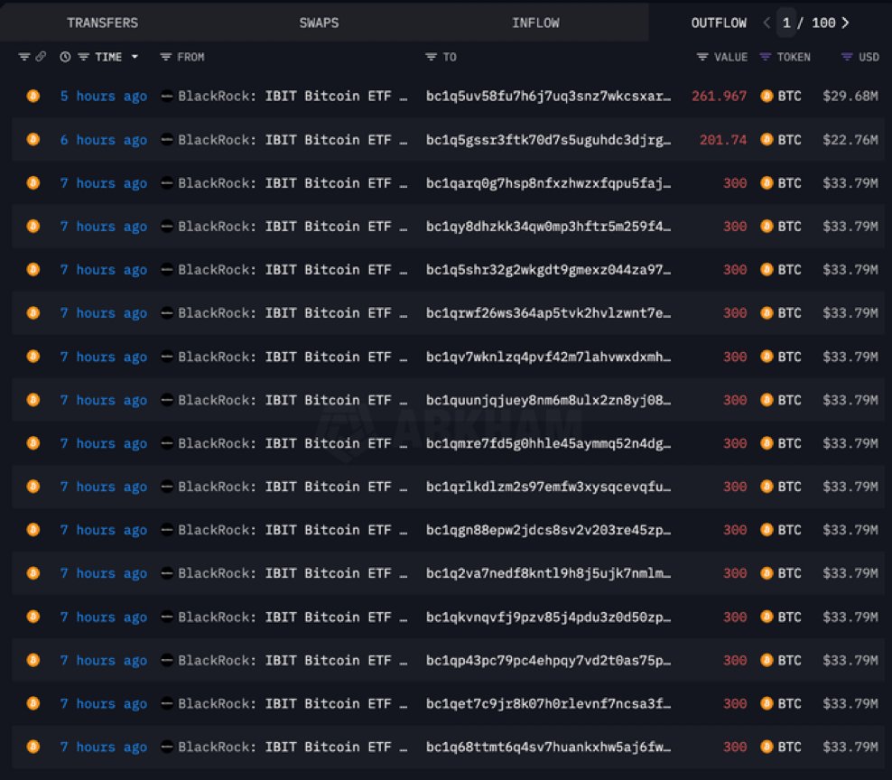
Task: Click the $29.68M USD amount
Action: (850, 97)
